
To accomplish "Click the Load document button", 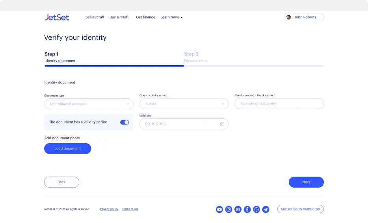I will coord(68,149).
